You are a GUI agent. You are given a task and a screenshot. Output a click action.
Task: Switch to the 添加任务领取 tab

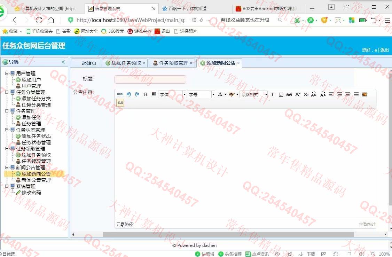[x=124, y=63]
